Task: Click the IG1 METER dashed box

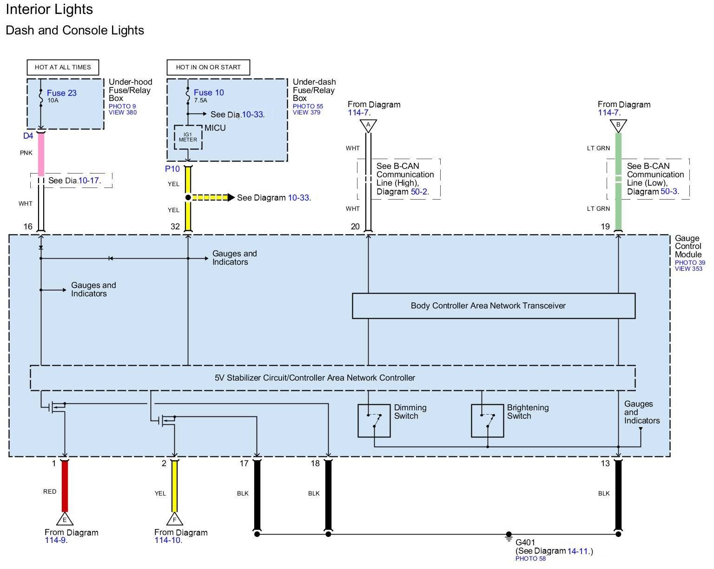Action: (x=188, y=137)
